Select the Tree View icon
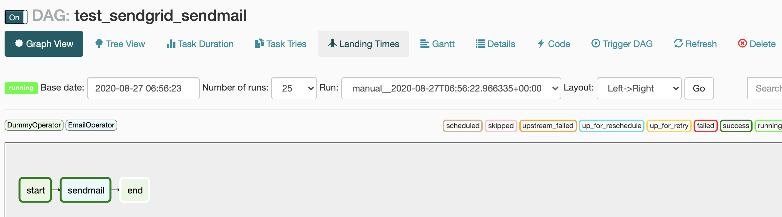Viewport: 782px width, 217px height. [99, 43]
